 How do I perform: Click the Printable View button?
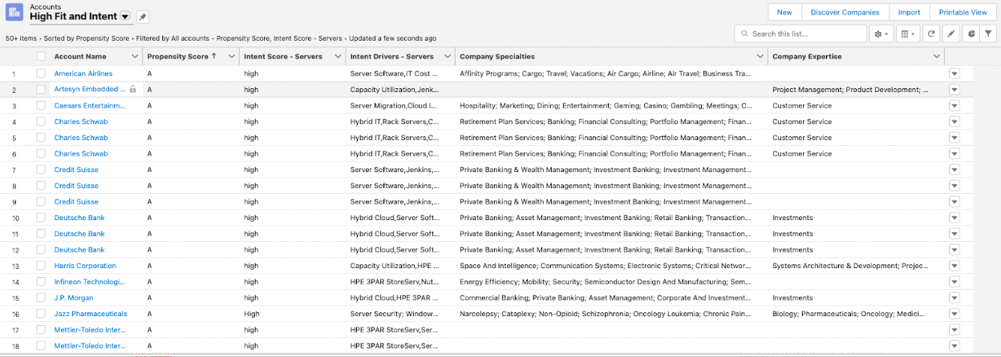tap(962, 12)
